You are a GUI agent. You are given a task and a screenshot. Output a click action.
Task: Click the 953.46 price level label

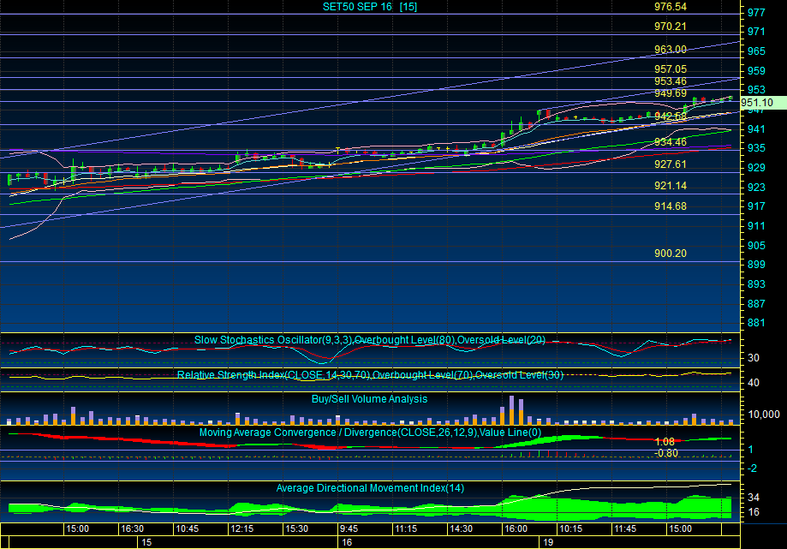coord(670,81)
